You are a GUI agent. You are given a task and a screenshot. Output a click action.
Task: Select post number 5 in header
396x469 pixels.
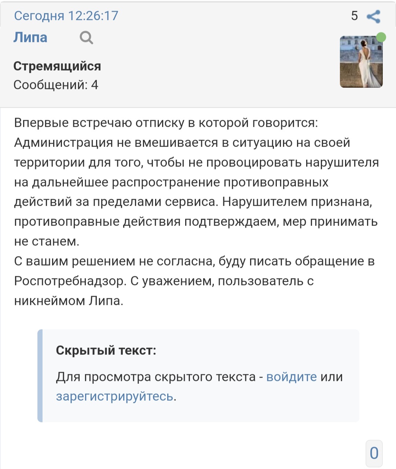pyautogui.click(x=354, y=16)
